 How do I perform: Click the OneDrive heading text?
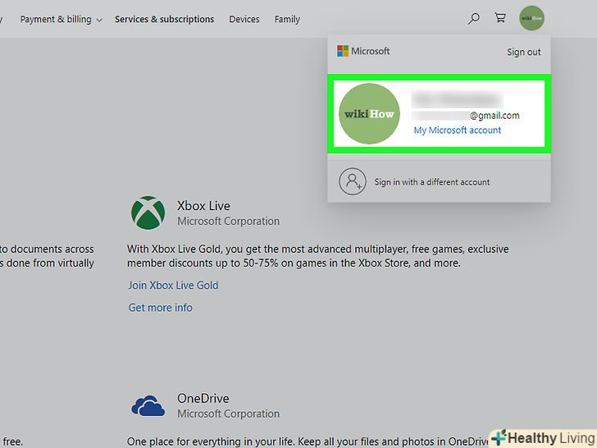point(203,399)
